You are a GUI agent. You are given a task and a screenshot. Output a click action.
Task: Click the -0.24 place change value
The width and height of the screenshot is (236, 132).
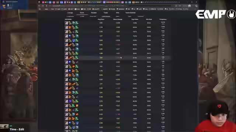point(118,101)
